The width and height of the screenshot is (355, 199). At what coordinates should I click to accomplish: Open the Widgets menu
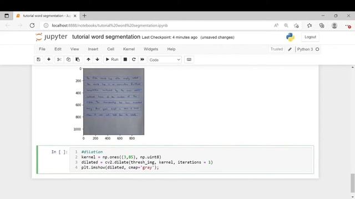coord(151,49)
